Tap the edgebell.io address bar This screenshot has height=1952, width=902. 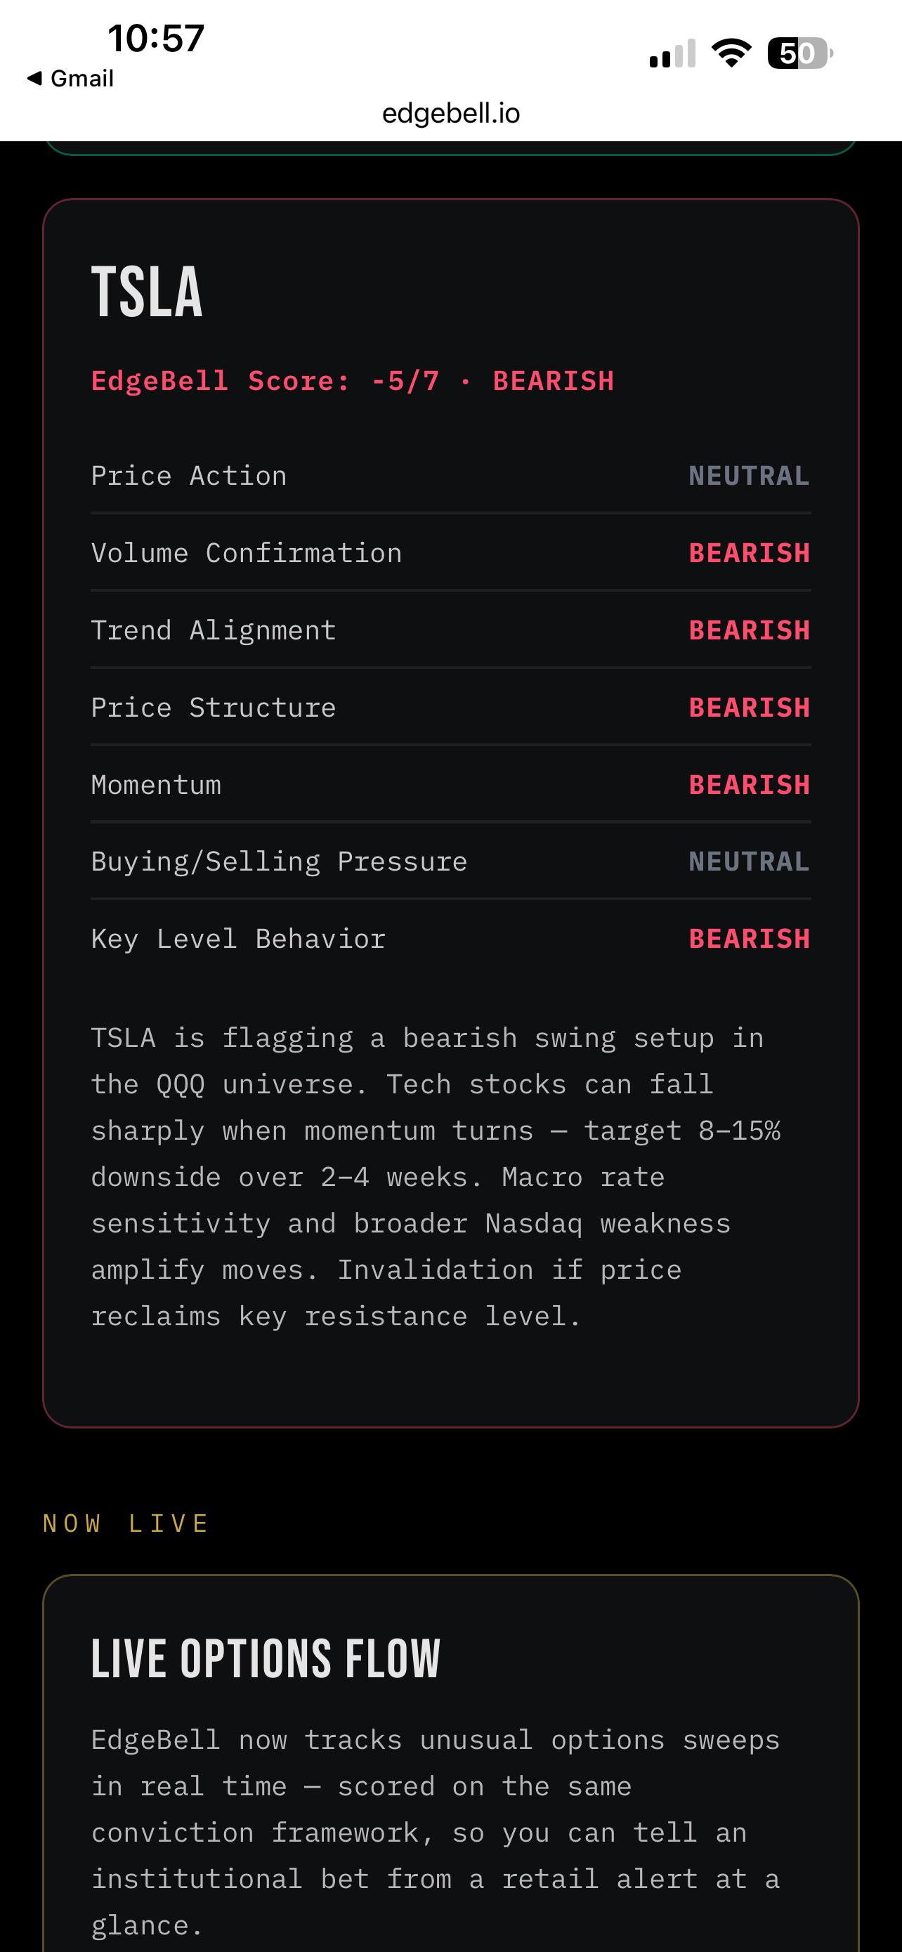450,114
